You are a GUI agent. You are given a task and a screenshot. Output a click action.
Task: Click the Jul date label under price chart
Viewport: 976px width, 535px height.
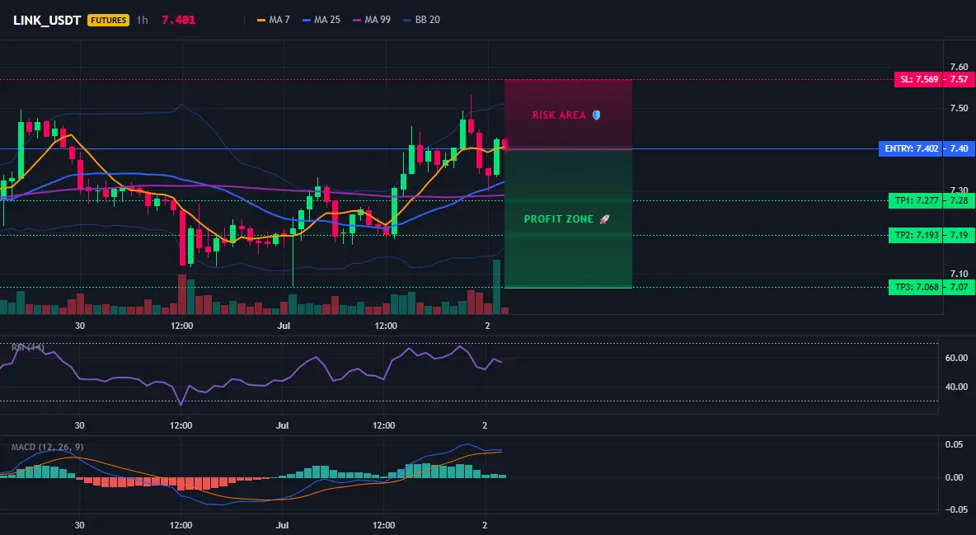(x=284, y=326)
